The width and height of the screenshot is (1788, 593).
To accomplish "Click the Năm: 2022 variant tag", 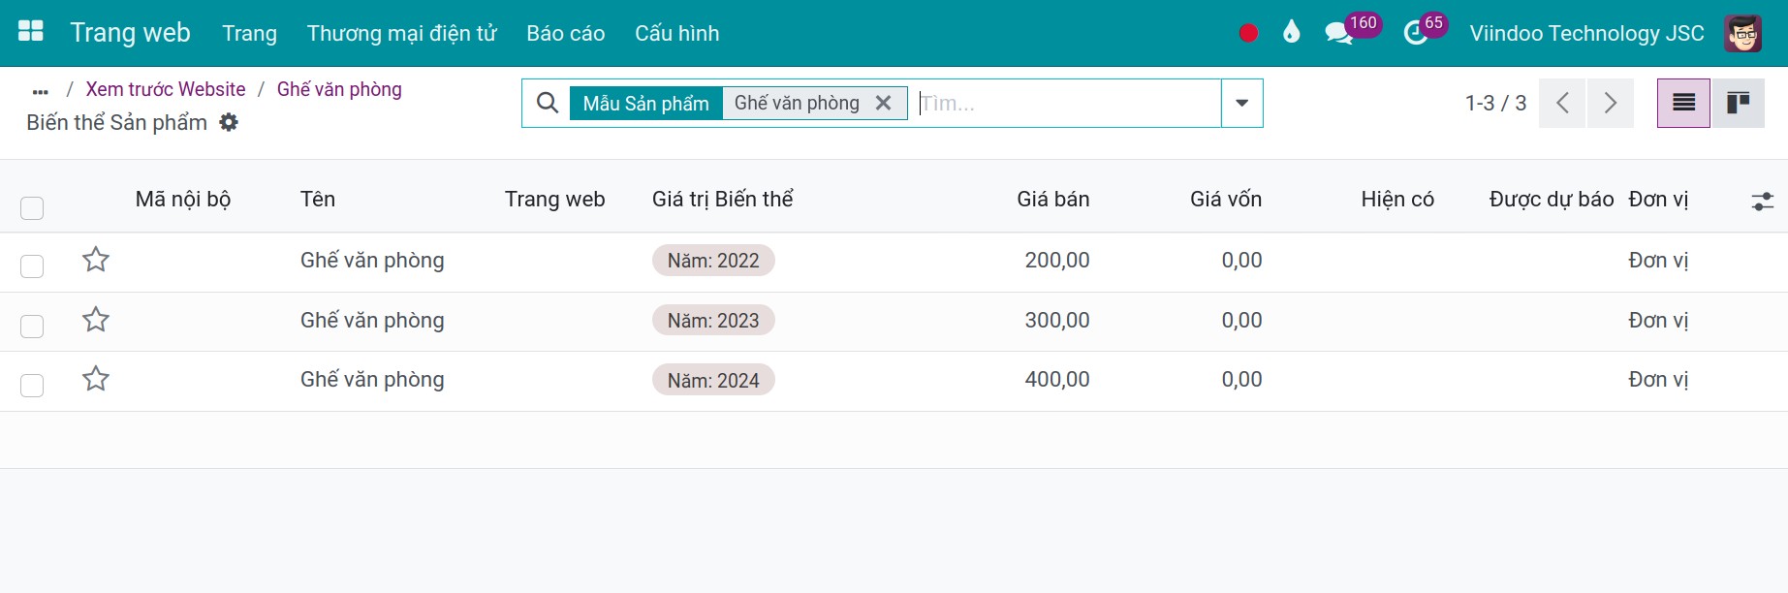I will pos(713,261).
